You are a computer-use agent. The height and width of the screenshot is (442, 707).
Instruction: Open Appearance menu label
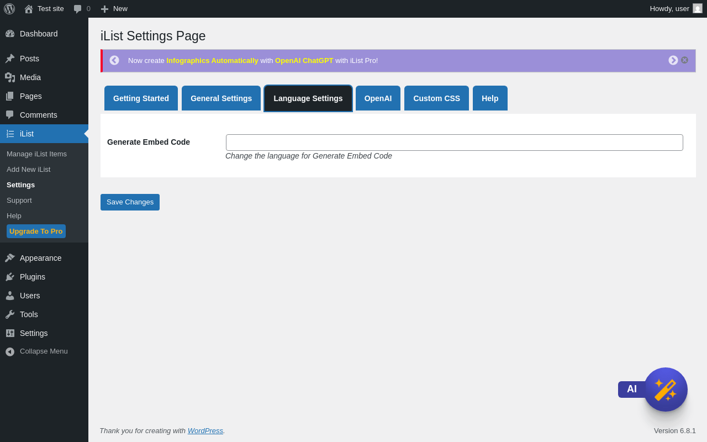coord(41,258)
